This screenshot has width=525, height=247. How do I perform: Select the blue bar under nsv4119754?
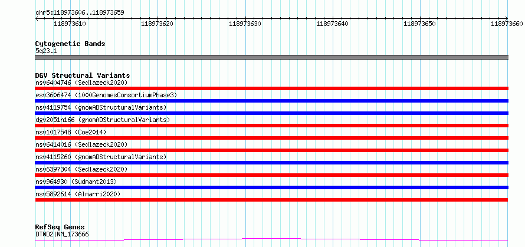click(271, 113)
